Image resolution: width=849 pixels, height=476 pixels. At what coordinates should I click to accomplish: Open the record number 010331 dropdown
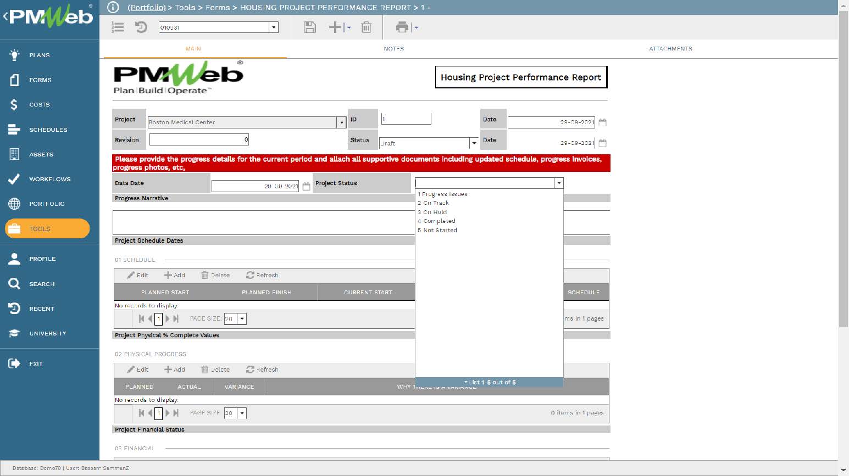[274, 27]
